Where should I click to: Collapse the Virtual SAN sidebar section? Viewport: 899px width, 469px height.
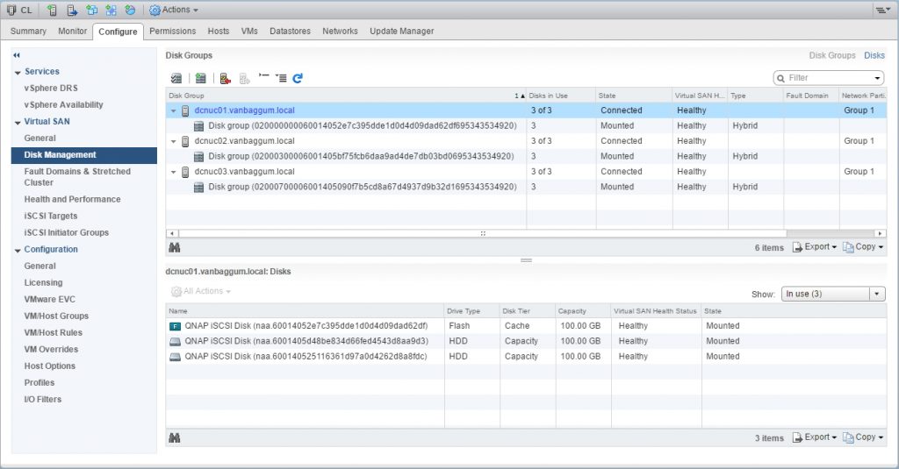(x=18, y=122)
